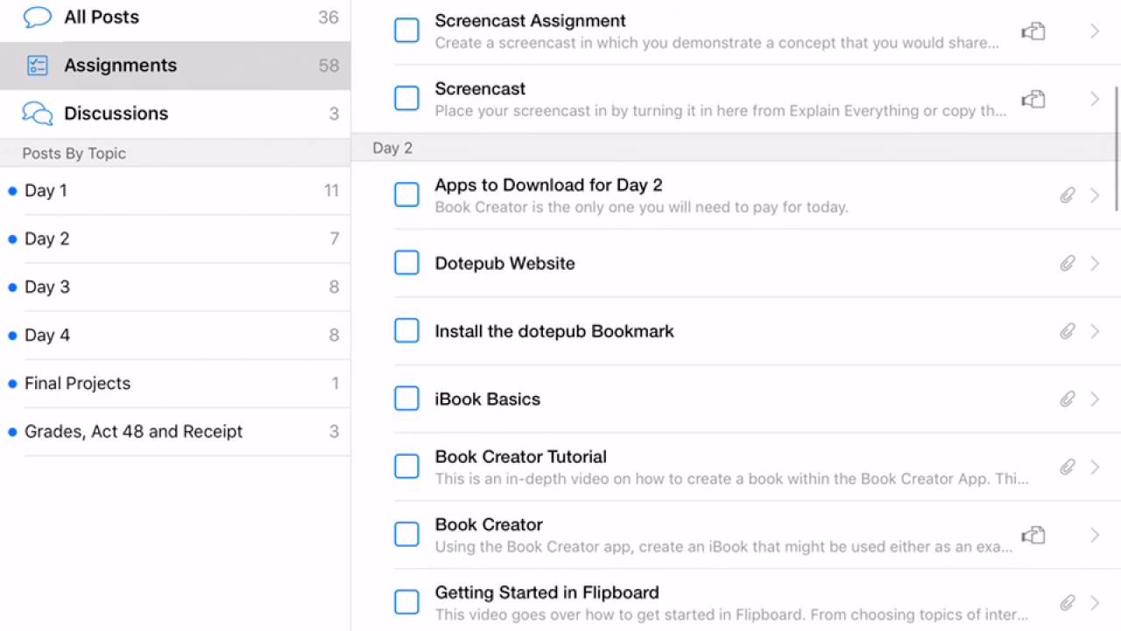Image resolution: width=1121 pixels, height=631 pixels.
Task: Click chevron on Book Creator Tutorial row
Action: (x=1095, y=467)
